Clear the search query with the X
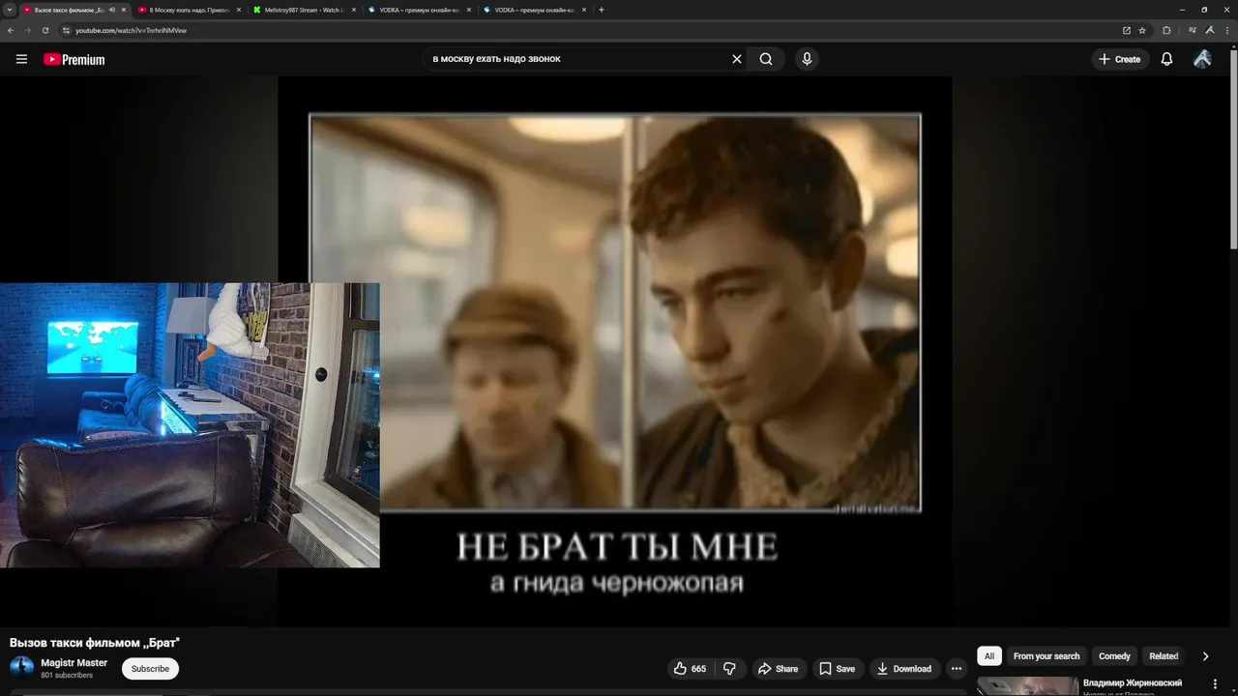The width and height of the screenshot is (1238, 696). (737, 59)
